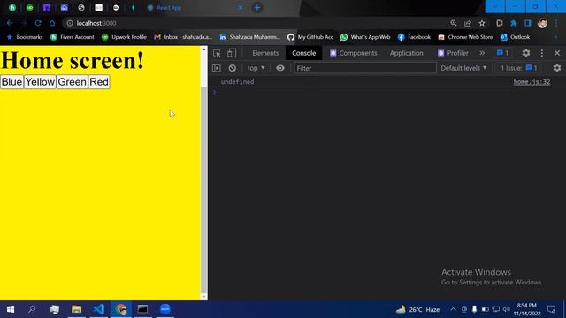The height and width of the screenshot is (318, 566).
Task: Open the Extensions puzzle icon
Action: (x=513, y=23)
